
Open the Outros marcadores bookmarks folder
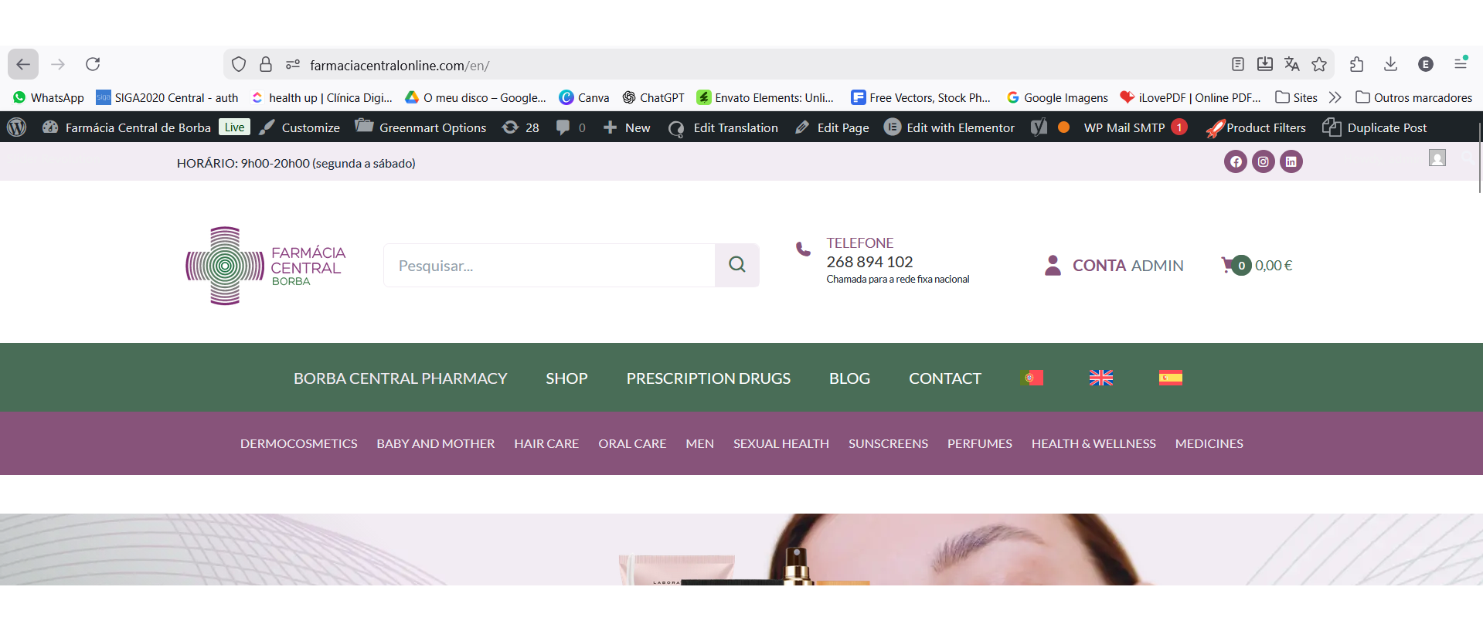click(1413, 97)
